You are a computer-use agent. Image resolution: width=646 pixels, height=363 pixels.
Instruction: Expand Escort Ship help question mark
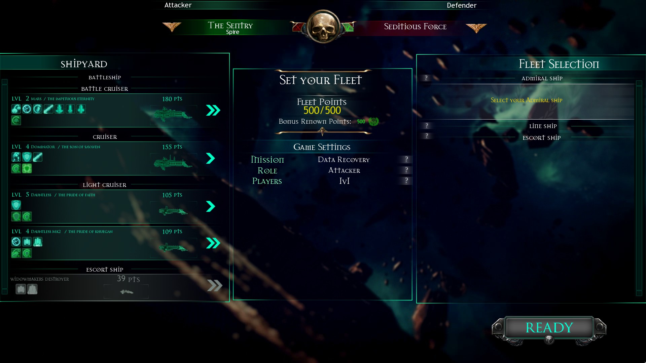click(x=427, y=136)
